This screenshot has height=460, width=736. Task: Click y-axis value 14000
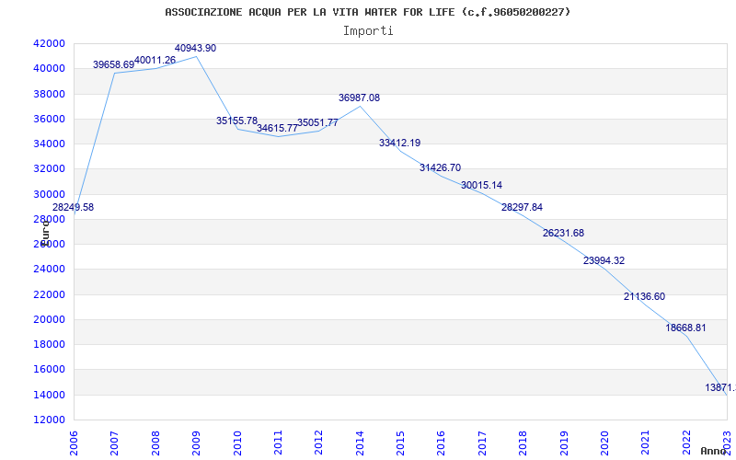[49, 395]
